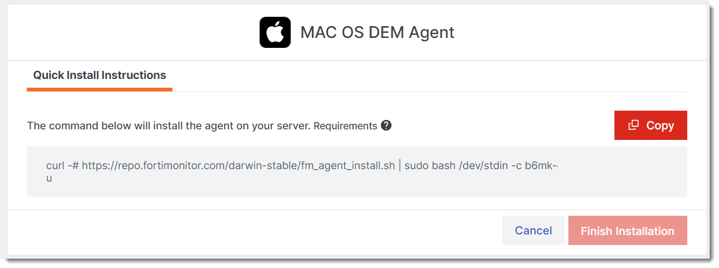The image size is (719, 268).
Task: Click the Apple logo icon
Action: 275,32
